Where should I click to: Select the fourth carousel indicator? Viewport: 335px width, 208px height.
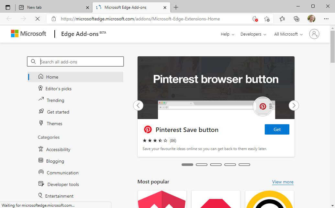230,165
